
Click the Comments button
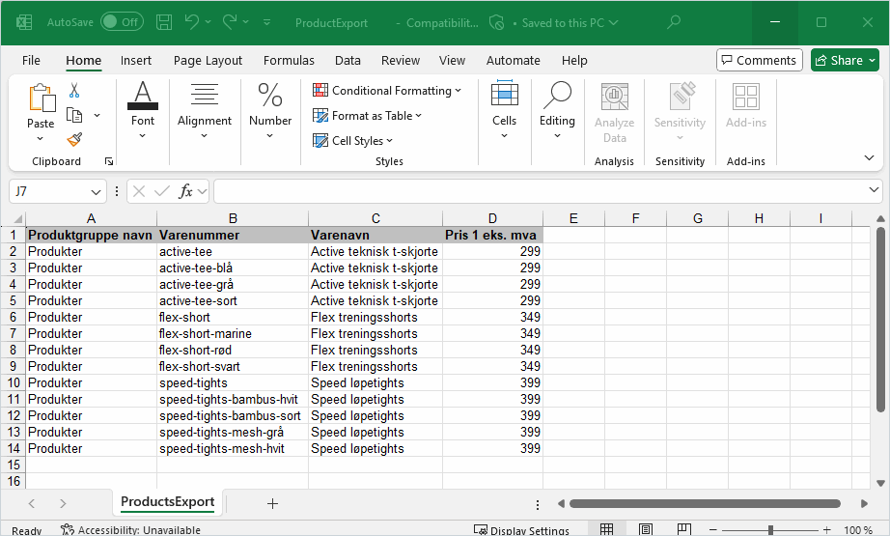(759, 60)
